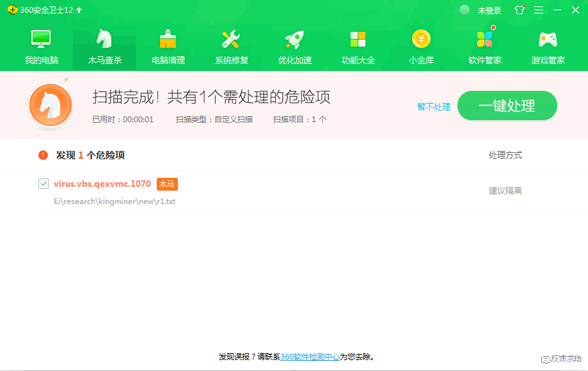Open 功能大全 feature grid icon
Screen dimensions: 588x371
(358, 40)
